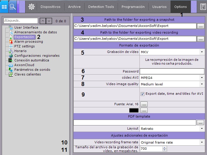Click the settings gear icon
Image resolution: width=207 pixels, height=155 pixels.
pos(32,7)
